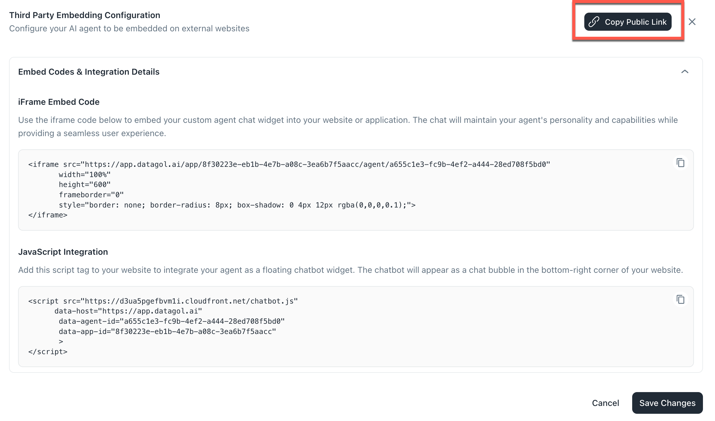The image size is (715, 421).
Task: Click the floating chatbot widget description text
Action: click(x=350, y=270)
